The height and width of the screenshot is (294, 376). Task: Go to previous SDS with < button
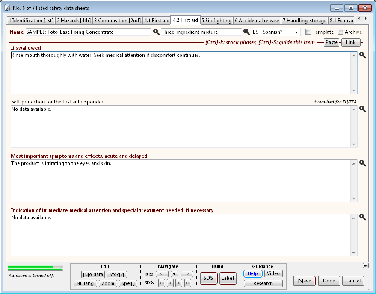click(x=170, y=283)
